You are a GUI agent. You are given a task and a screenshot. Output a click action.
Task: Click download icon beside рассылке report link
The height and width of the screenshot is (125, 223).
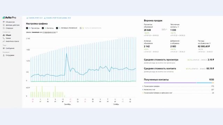click(45, 18)
